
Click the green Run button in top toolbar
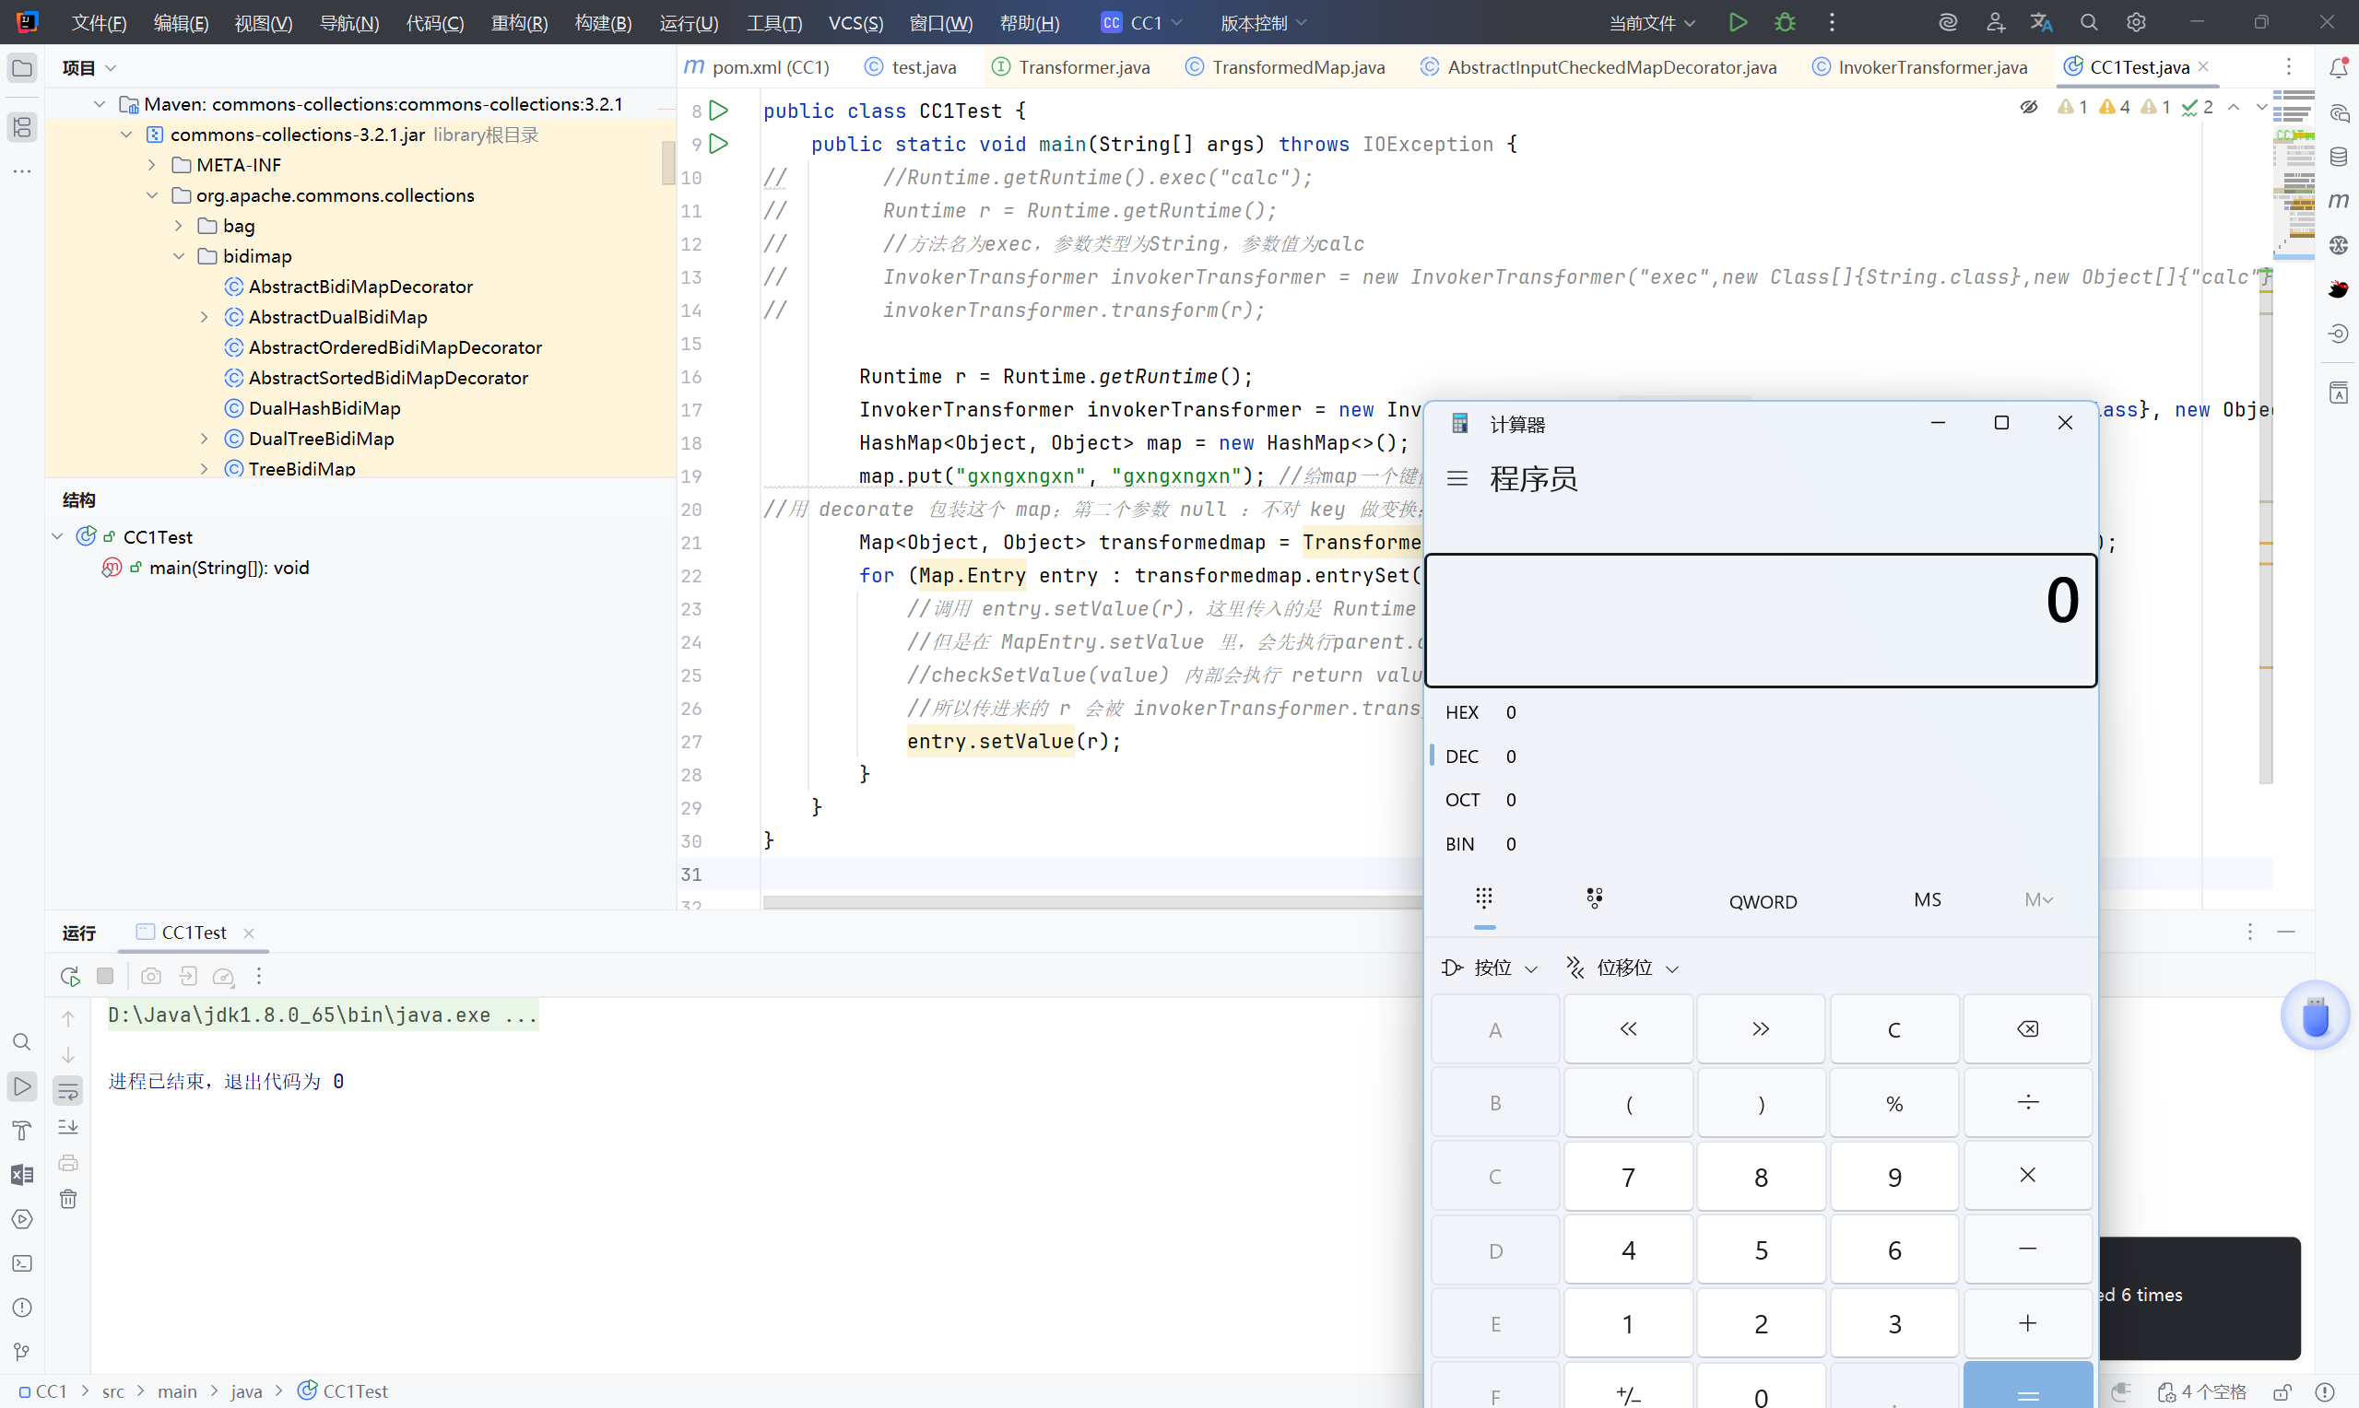[1738, 23]
